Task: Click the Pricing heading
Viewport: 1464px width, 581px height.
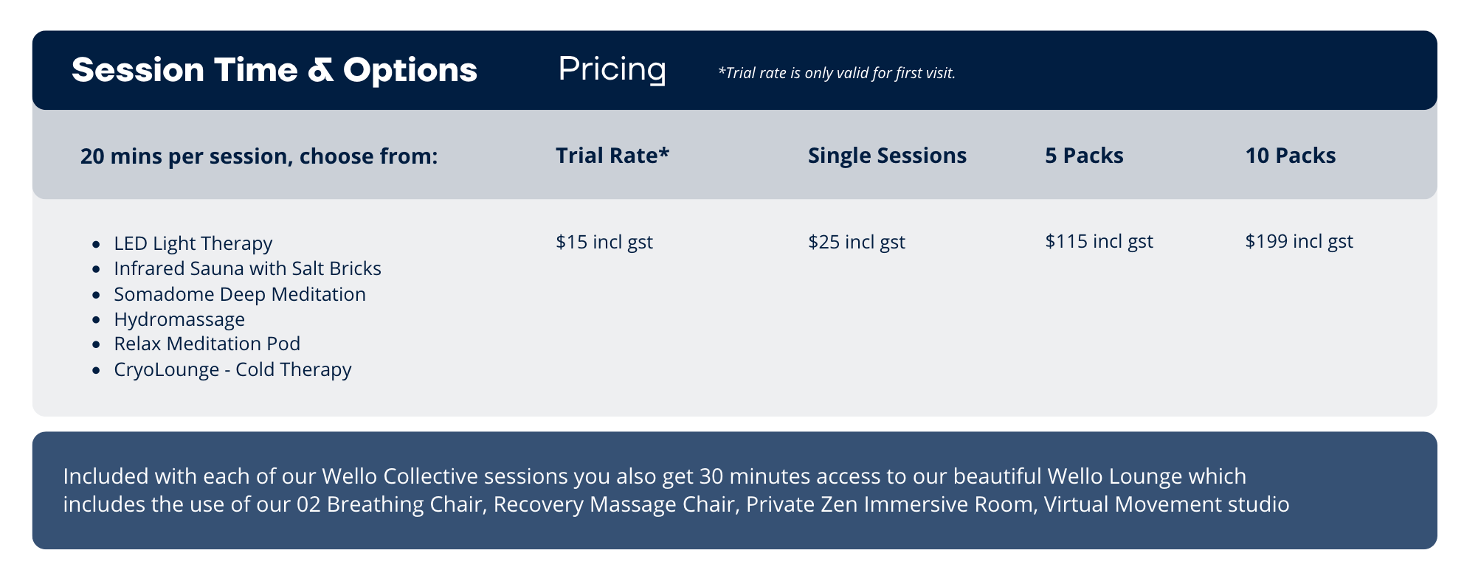Action: pos(612,69)
